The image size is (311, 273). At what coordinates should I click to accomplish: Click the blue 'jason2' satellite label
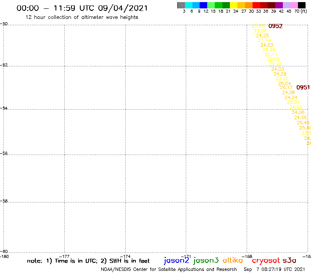point(177,260)
